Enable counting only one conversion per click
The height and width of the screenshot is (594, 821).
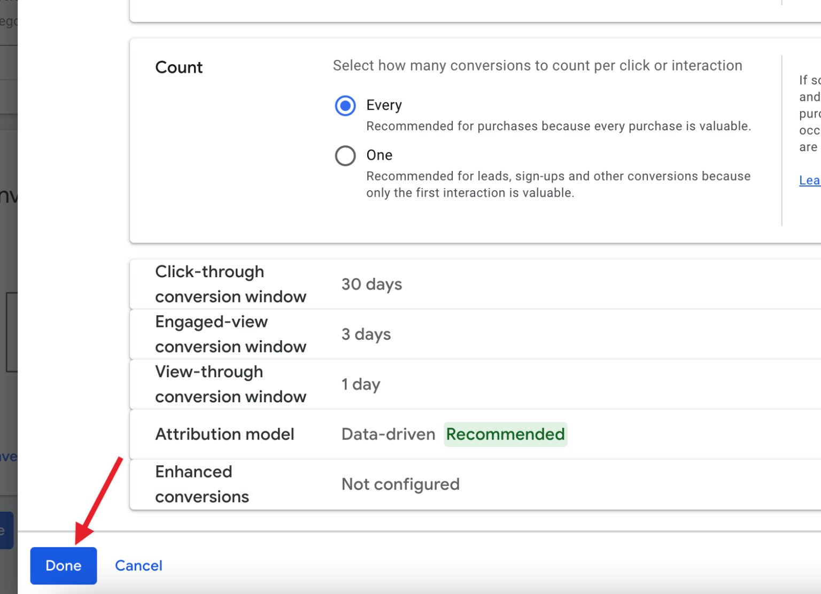(345, 155)
